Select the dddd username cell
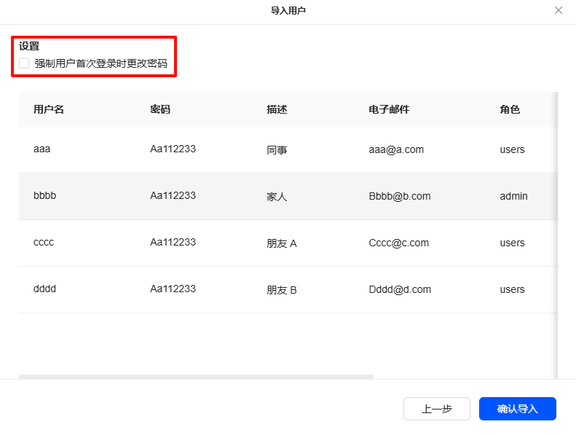 click(x=44, y=289)
